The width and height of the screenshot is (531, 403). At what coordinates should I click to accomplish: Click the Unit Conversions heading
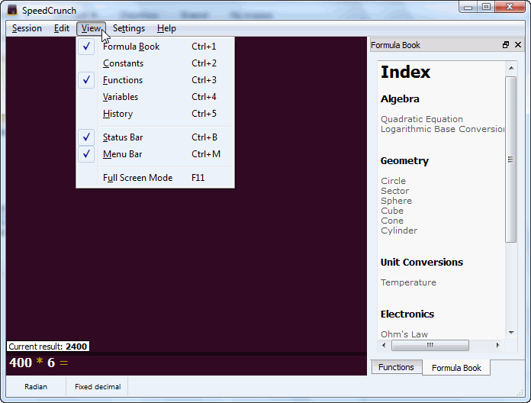422,262
